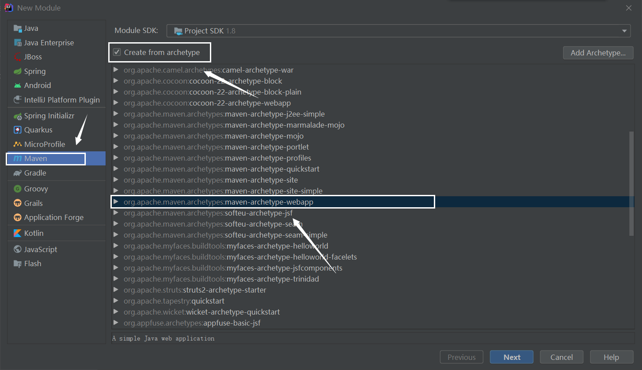Viewport: 642px width, 370px height.
Task: Select maven-archetype-profiles row
Action: point(372,158)
